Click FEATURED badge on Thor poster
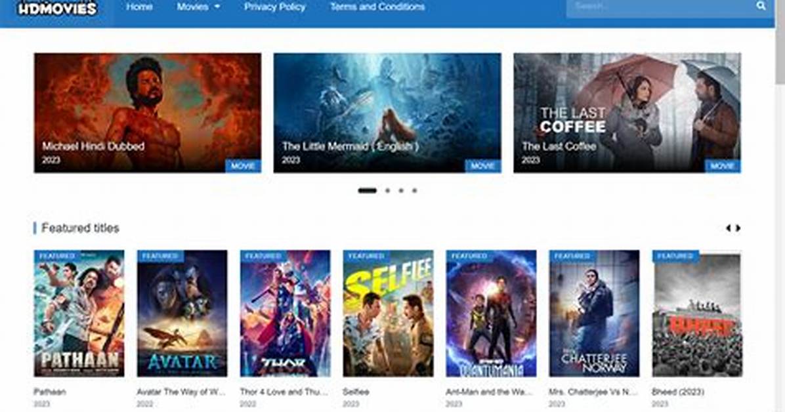Image resolution: width=785 pixels, height=412 pixels. [263, 256]
